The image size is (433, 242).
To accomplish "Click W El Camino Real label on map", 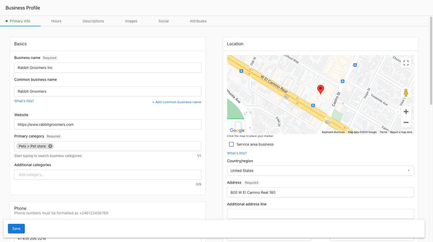I will pyautogui.click(x=274, y=84).
